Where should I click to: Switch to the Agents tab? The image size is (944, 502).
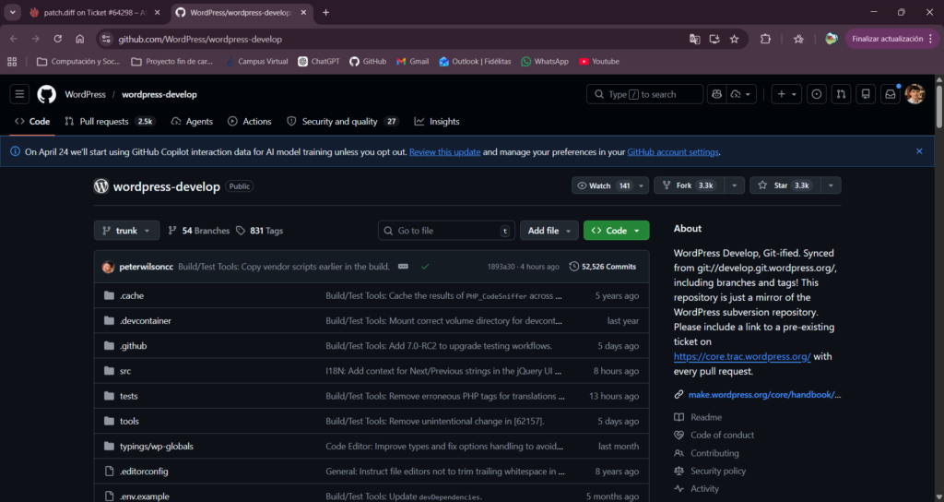pyautogui.click(x=192, y=121)
